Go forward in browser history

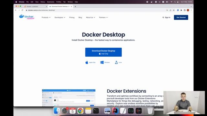[x=19, y=10]
